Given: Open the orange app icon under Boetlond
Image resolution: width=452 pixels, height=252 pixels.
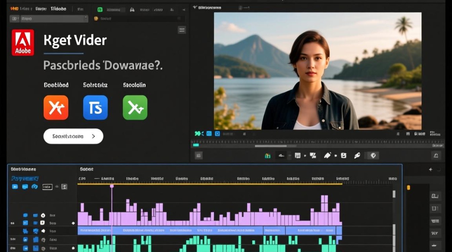Looking at the screenshot, I should point(56,108).
